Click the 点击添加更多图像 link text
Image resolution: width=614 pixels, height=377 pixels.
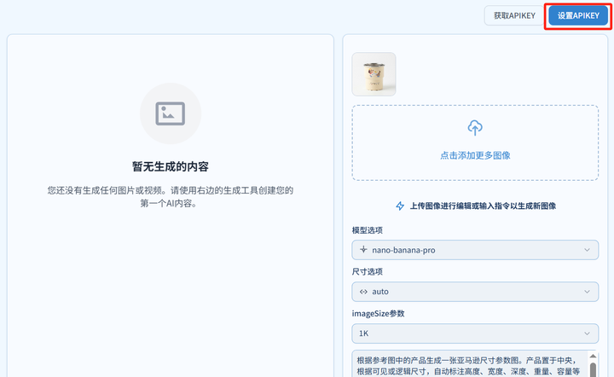click(x=475, y=155)
